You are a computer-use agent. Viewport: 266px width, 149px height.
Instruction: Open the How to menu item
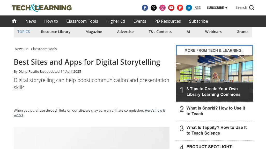click(51, 21)
